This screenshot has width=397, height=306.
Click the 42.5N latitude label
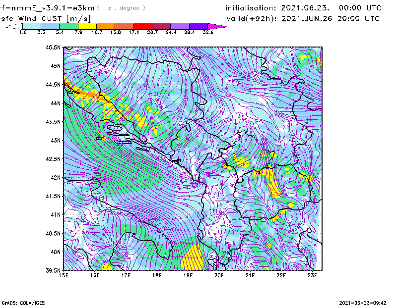pos(53,158)
